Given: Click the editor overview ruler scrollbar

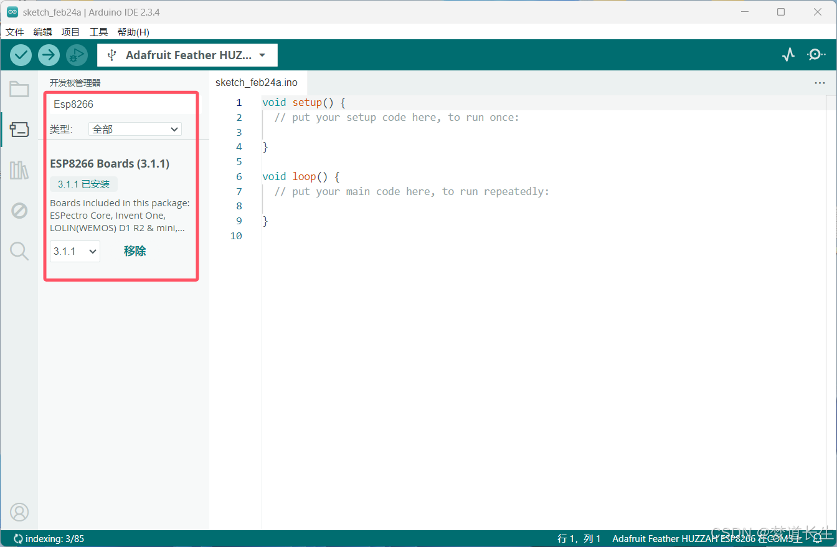Looking at the screenshot, I should pyautogui.click(x=831, y=312).
